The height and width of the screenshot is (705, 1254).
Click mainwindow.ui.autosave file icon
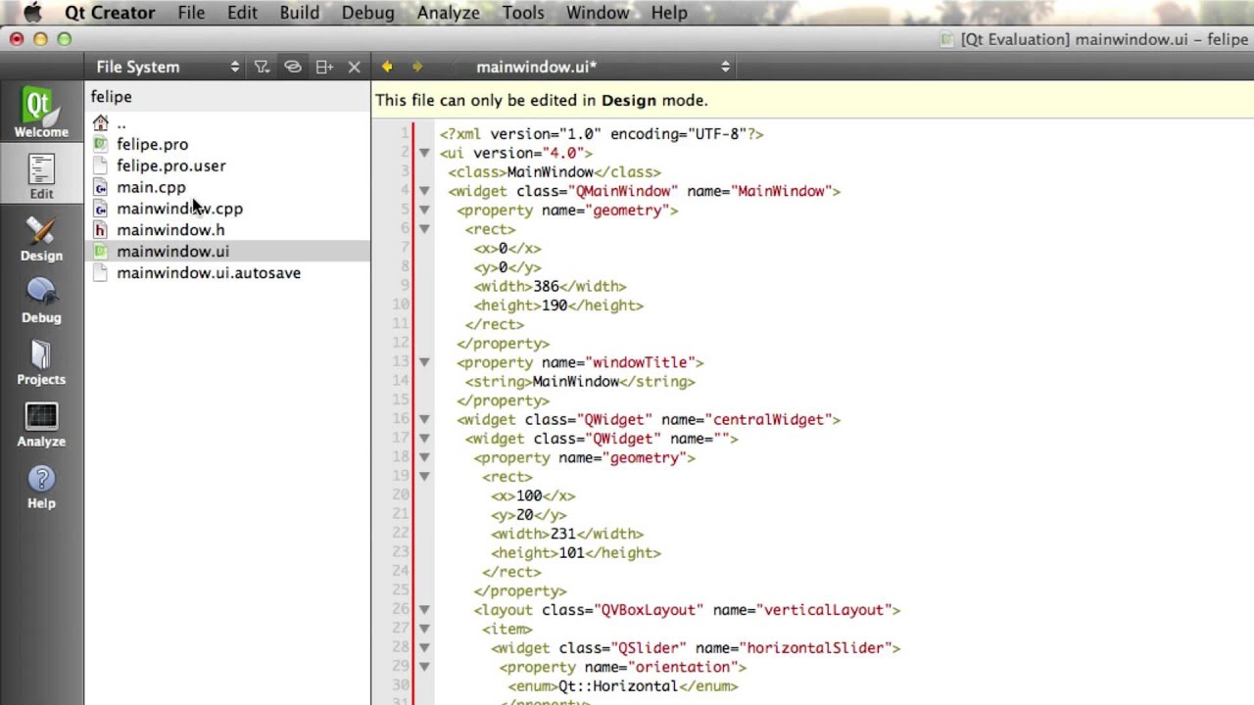pos(100,273)
